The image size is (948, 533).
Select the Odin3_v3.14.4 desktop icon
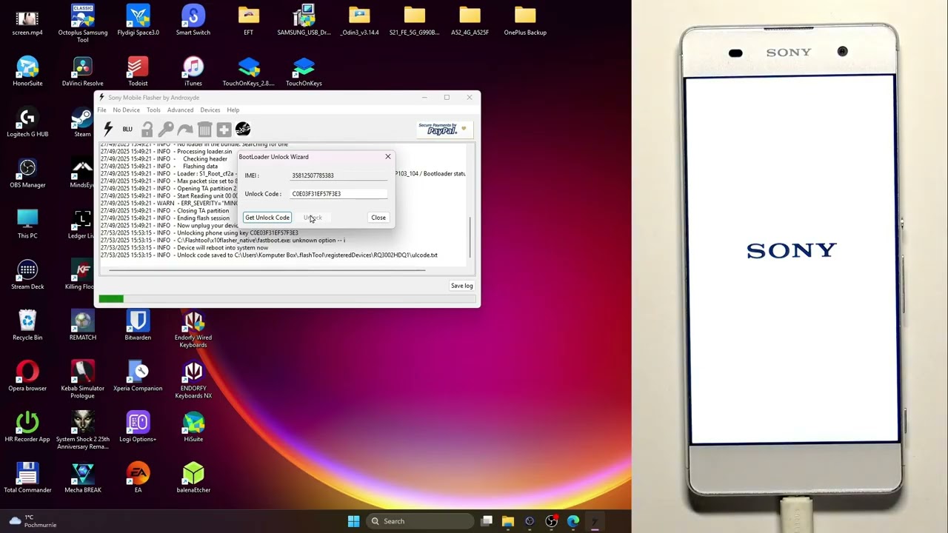[359, 21]
